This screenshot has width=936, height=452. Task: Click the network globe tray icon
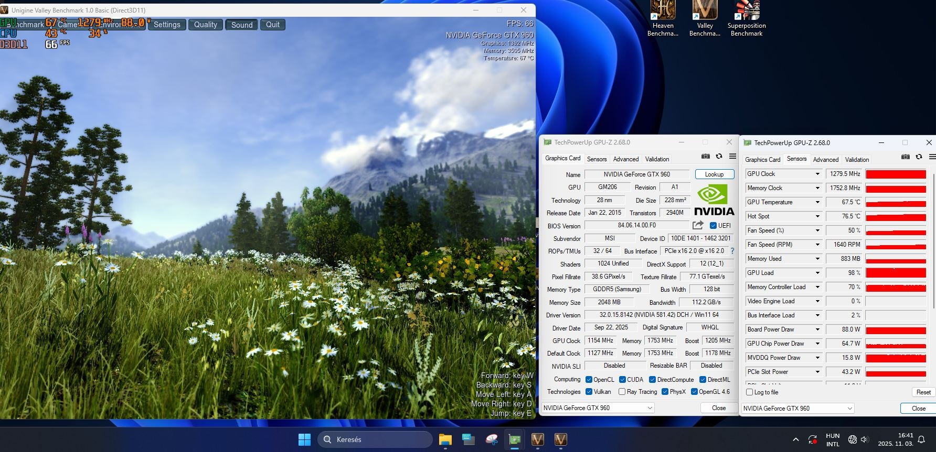click(x=852, y=439)
